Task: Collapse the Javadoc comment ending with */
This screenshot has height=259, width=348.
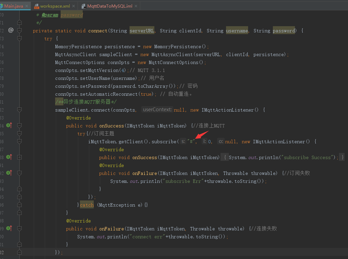Action: tap(20, 23)
